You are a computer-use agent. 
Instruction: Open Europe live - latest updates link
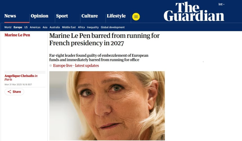[76, 65]
